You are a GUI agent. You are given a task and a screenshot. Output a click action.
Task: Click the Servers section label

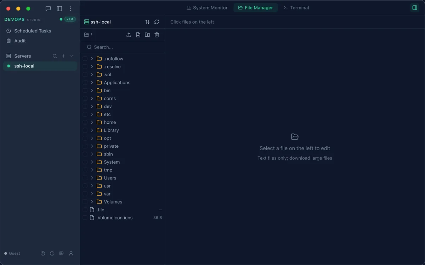(x=23, y=56)
